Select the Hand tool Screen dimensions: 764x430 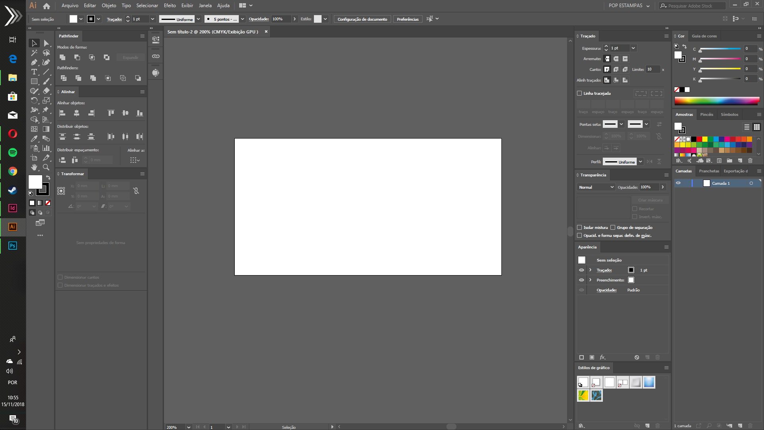pos(34,168)
